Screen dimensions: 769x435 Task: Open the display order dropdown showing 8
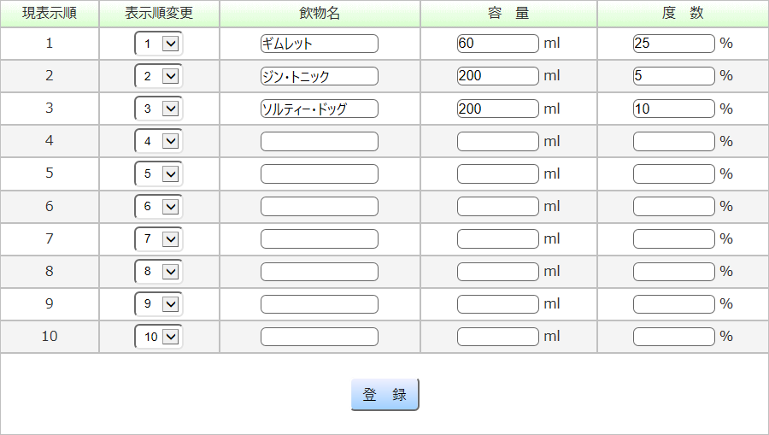[x=159, y=272]
